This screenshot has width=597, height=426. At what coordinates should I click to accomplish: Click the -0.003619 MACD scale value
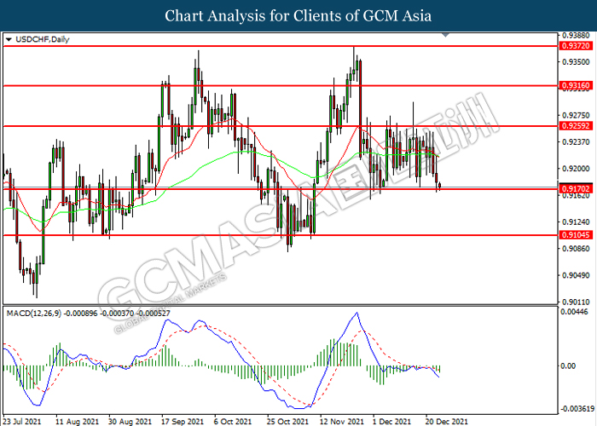tap(577, 409)
